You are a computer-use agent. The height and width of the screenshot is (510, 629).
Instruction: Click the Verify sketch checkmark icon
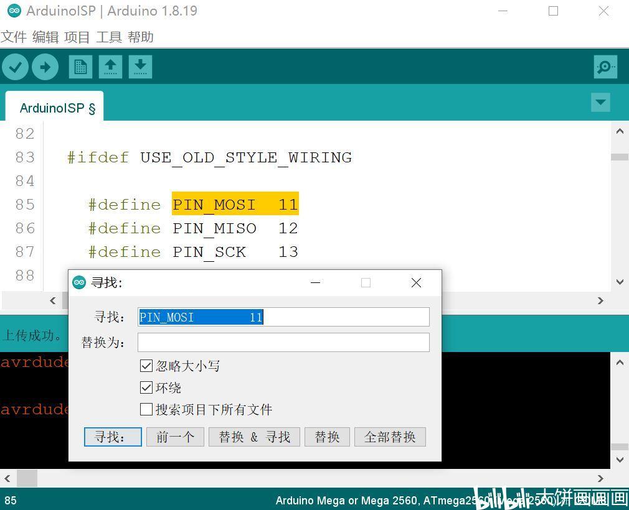coord(15,67)
